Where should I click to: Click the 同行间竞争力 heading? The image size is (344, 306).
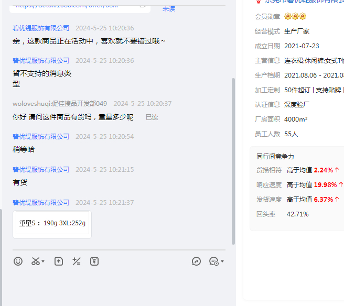(275, 157)
